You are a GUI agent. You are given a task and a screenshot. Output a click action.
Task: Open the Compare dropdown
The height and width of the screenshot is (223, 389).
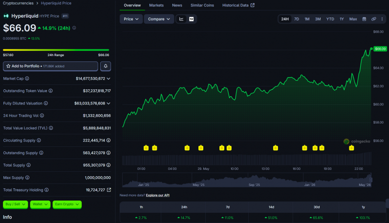pos(159,19)
